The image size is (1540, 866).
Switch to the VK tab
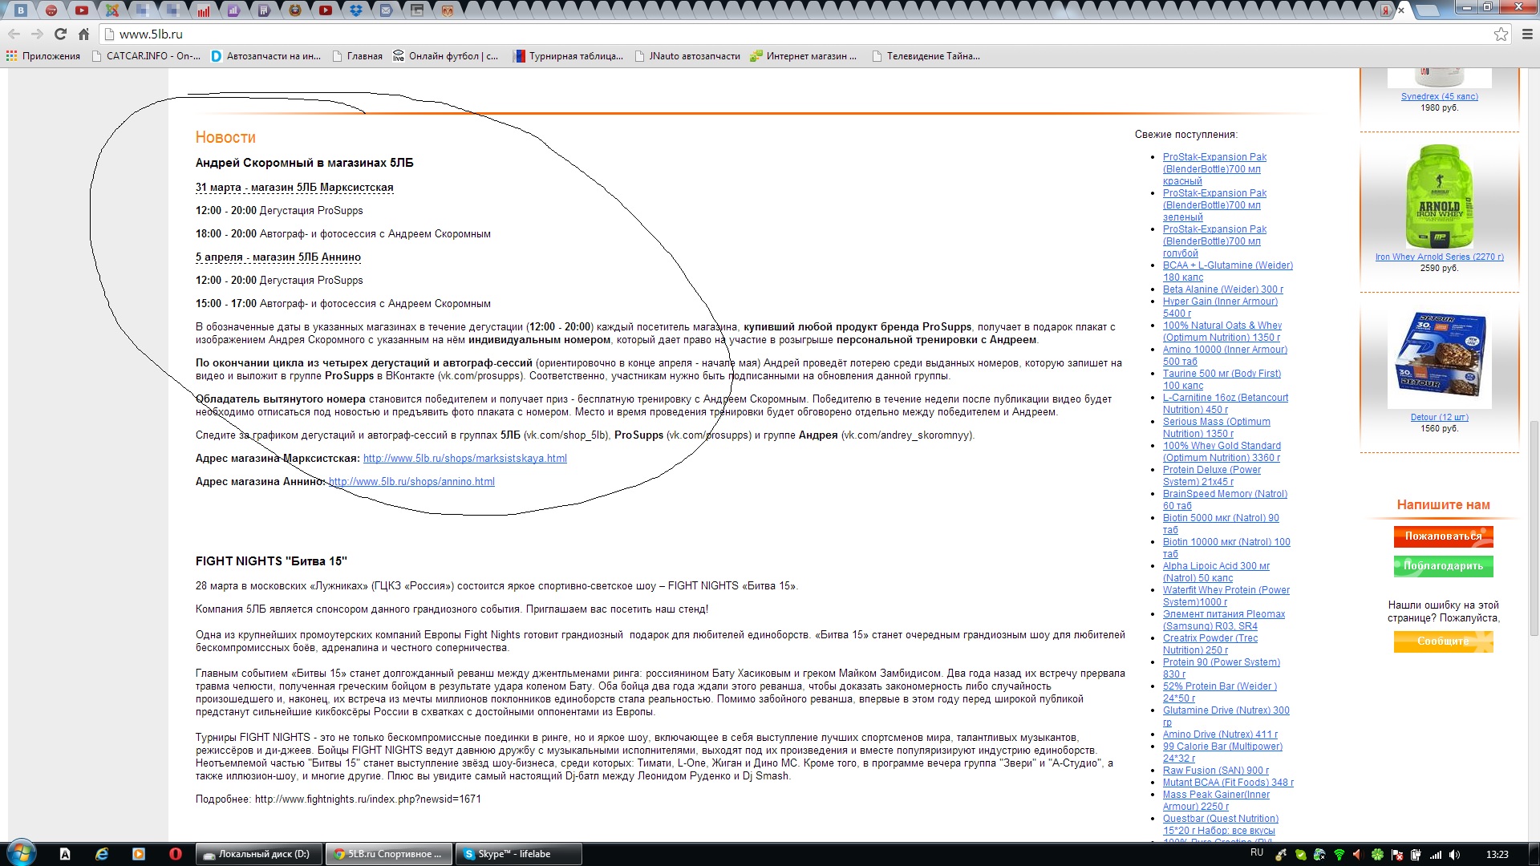pos(21,10)
